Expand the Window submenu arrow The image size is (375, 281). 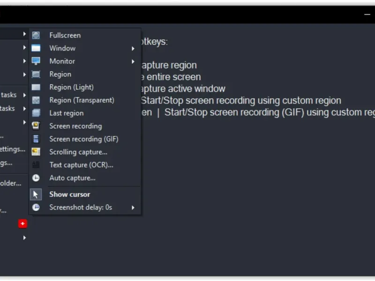pos(133,48)
